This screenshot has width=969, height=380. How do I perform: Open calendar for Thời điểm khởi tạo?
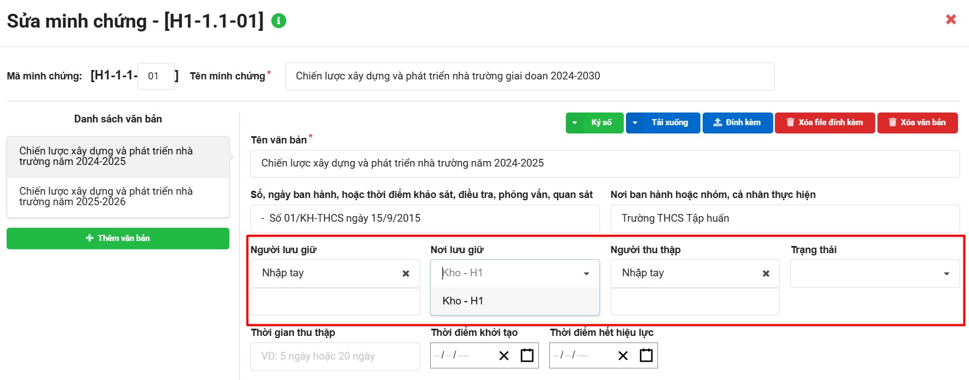click(527, 356)
